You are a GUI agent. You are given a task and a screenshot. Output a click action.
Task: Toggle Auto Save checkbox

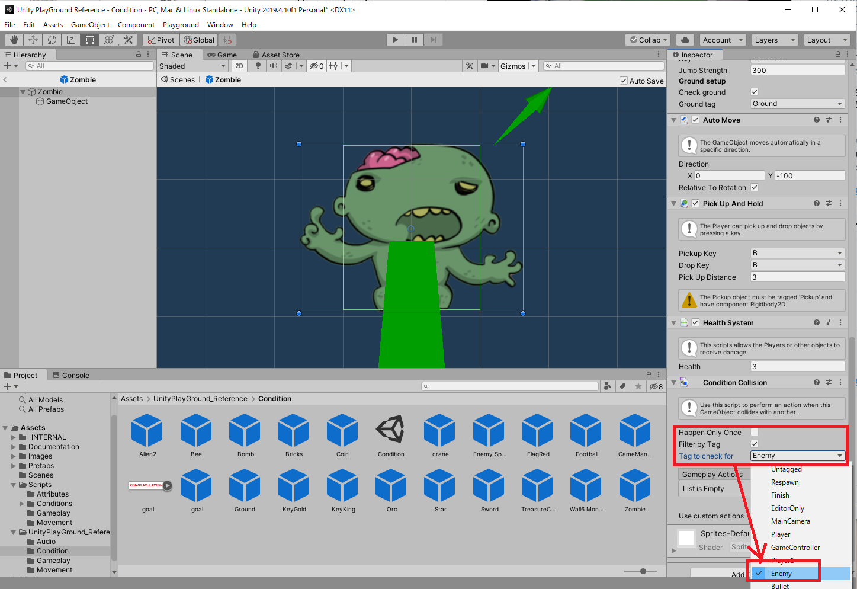[624, 81]
